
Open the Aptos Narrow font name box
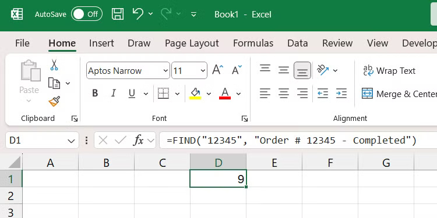coord(128,70)
